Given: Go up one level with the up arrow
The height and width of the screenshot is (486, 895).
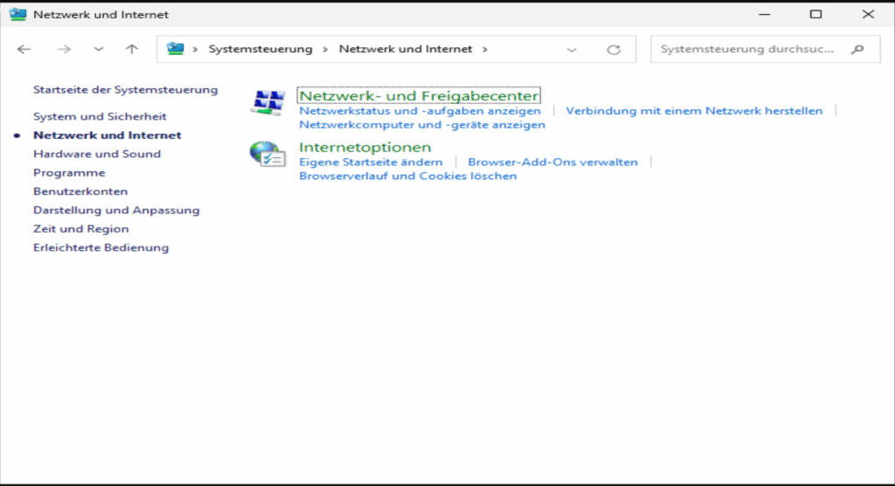Looking at the screenshot, I should [x=132, y=49].
